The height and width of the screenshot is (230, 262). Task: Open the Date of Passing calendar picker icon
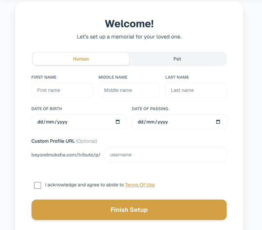218,122
